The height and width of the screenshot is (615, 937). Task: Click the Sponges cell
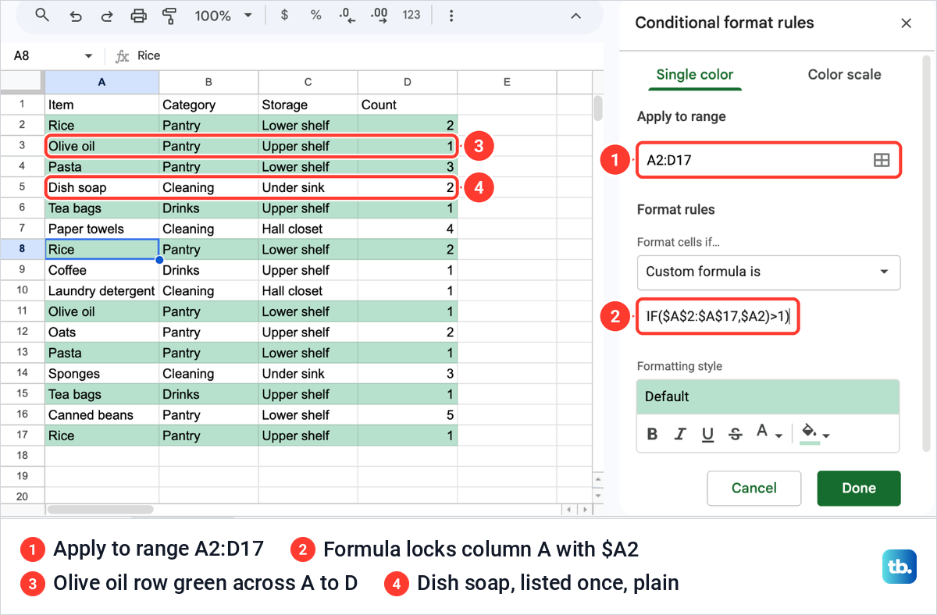tap(102, 374)
